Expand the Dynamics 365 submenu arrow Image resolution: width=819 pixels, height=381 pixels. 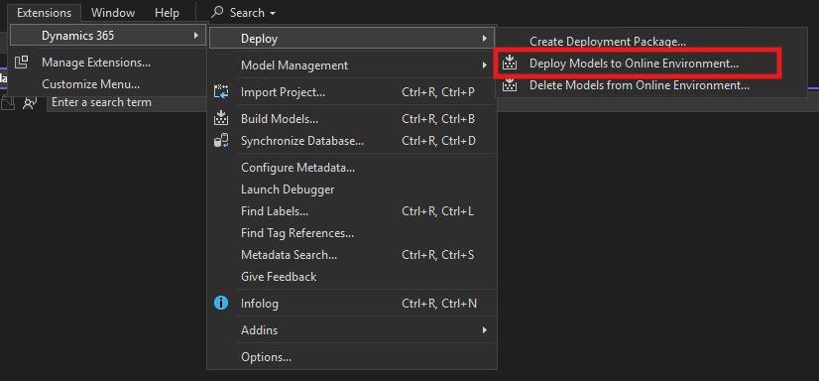(x=196, y=36)
